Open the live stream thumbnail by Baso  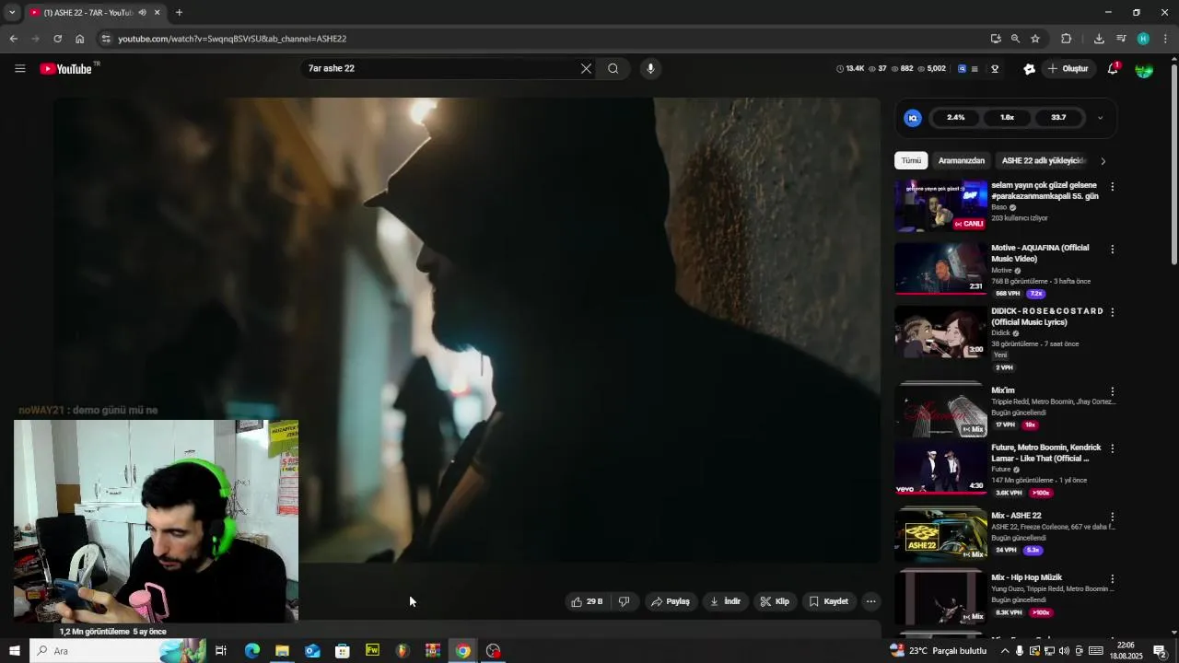click(940, 205)
